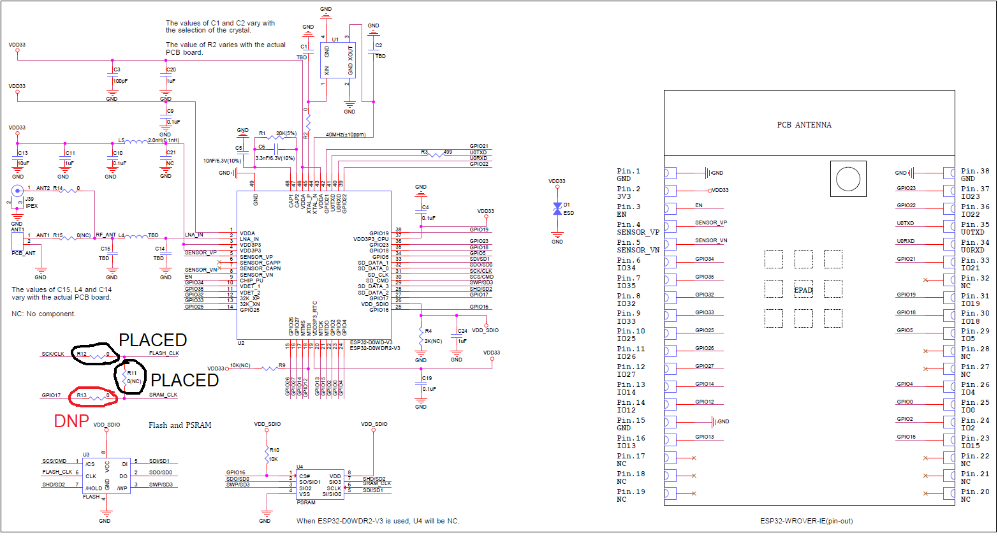Select capacitor C24 near VDD_SDIO
This screenshot has height=540, width=998.
coord(457,337)
